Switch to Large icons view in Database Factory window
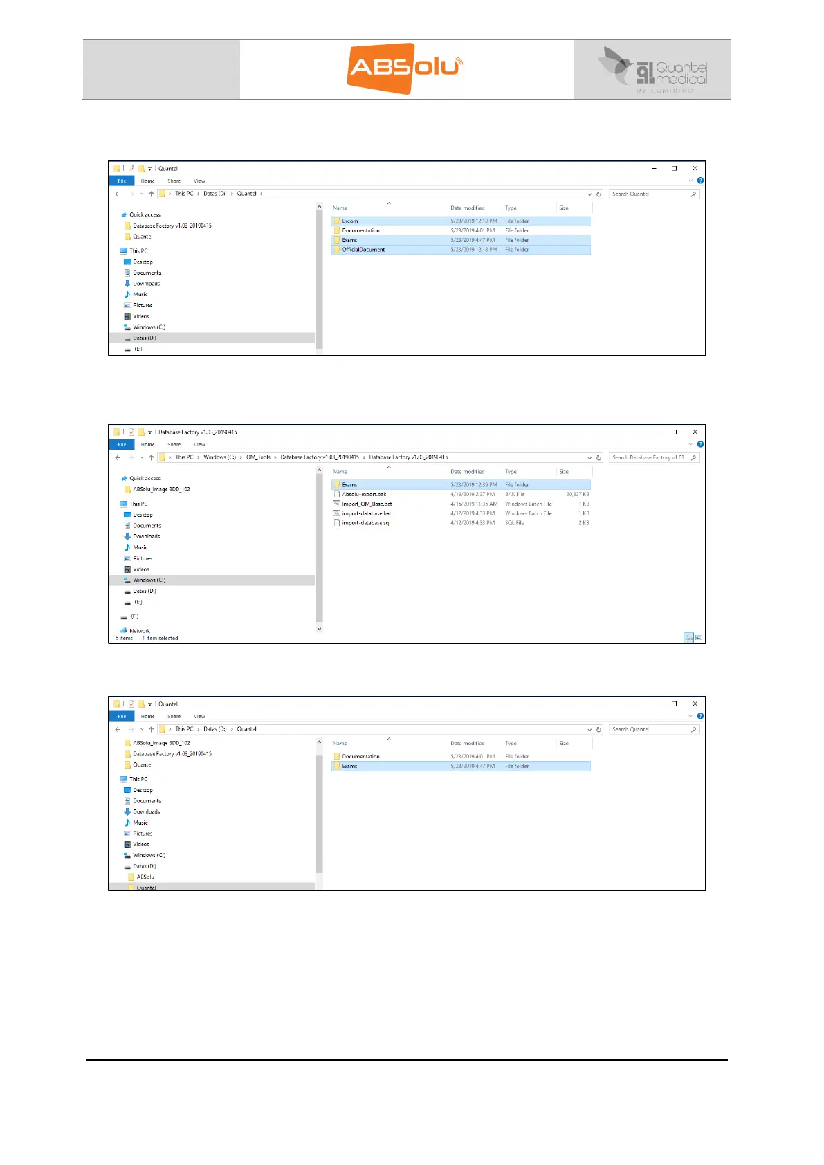The width and height of the screenshot is (824, 1165). pyautogui.click(x=698, y=638)
